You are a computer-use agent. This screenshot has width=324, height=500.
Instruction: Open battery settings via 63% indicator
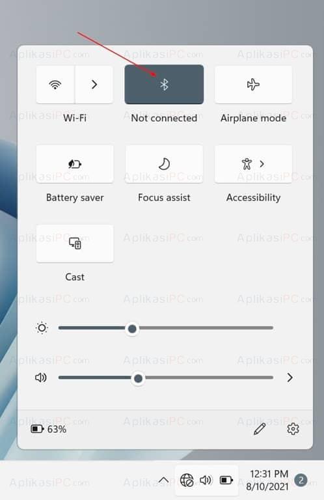point(48,429)
